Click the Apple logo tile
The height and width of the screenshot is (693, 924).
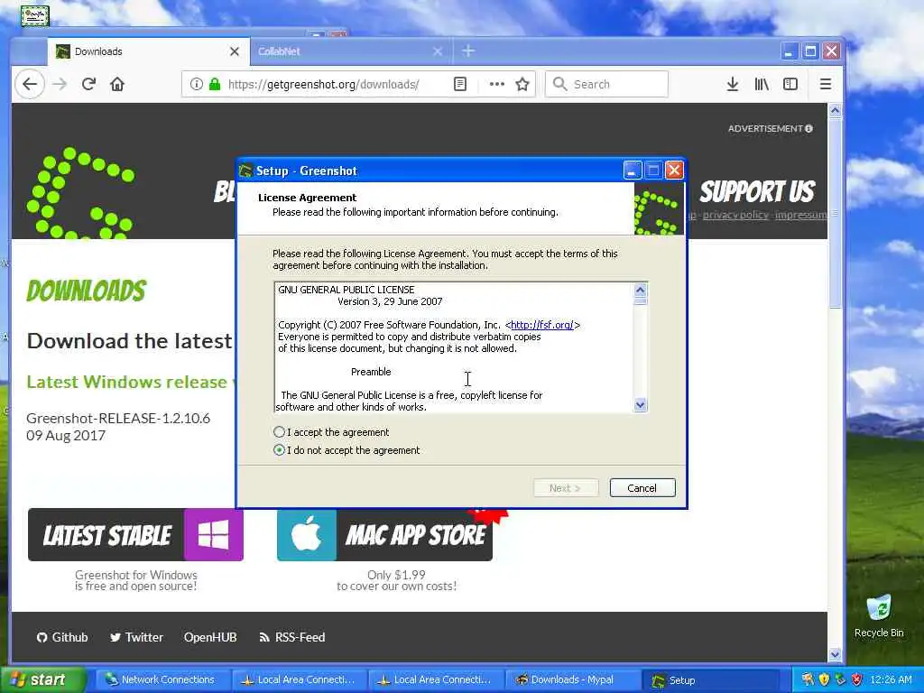307,534
